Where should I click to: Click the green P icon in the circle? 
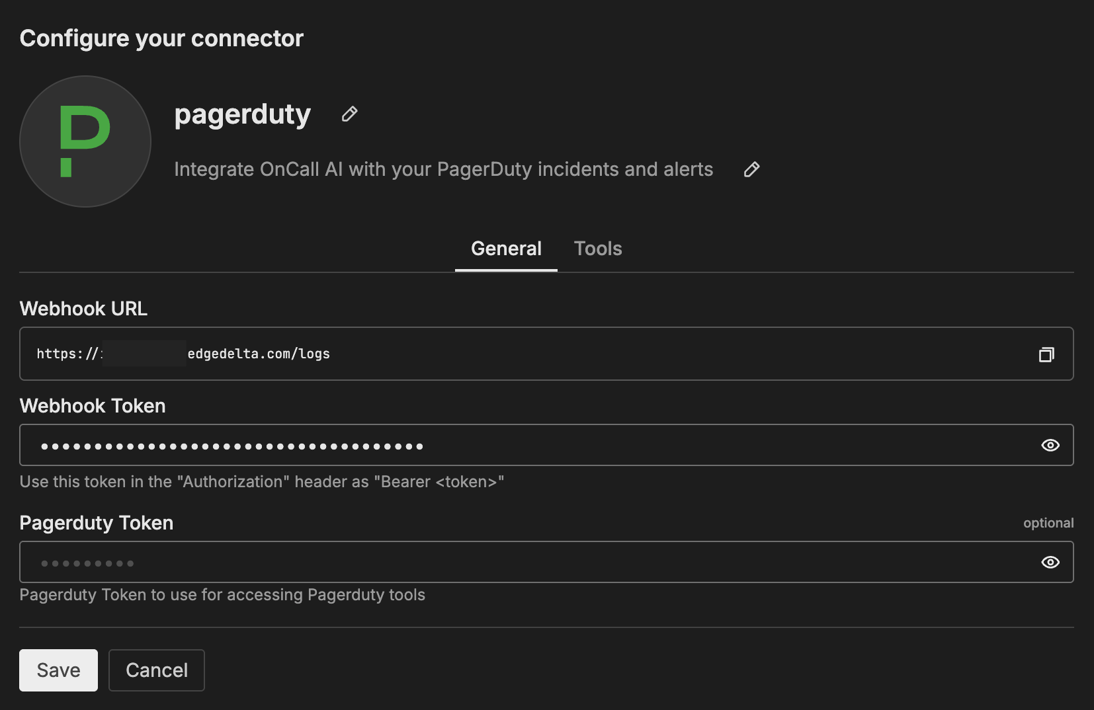click(x=85, y=141)
